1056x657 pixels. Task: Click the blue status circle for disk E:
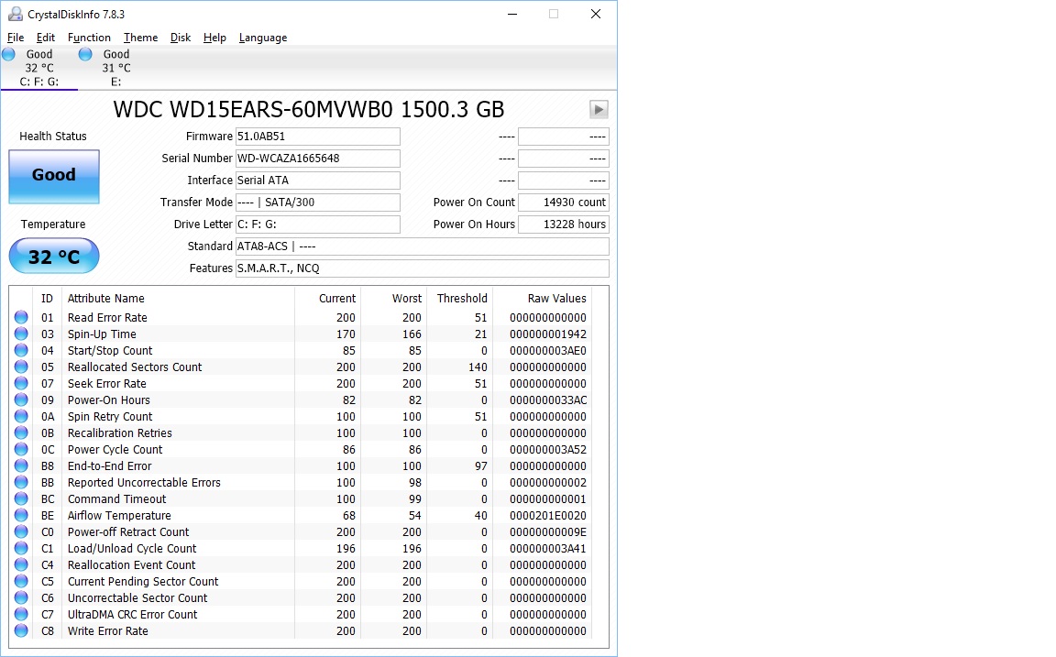pos(85,54)
